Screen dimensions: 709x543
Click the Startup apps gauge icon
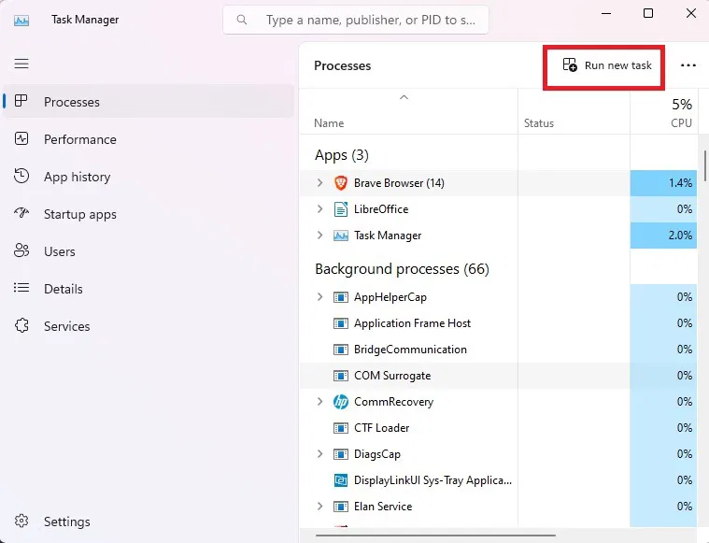(x=21, y=213)
